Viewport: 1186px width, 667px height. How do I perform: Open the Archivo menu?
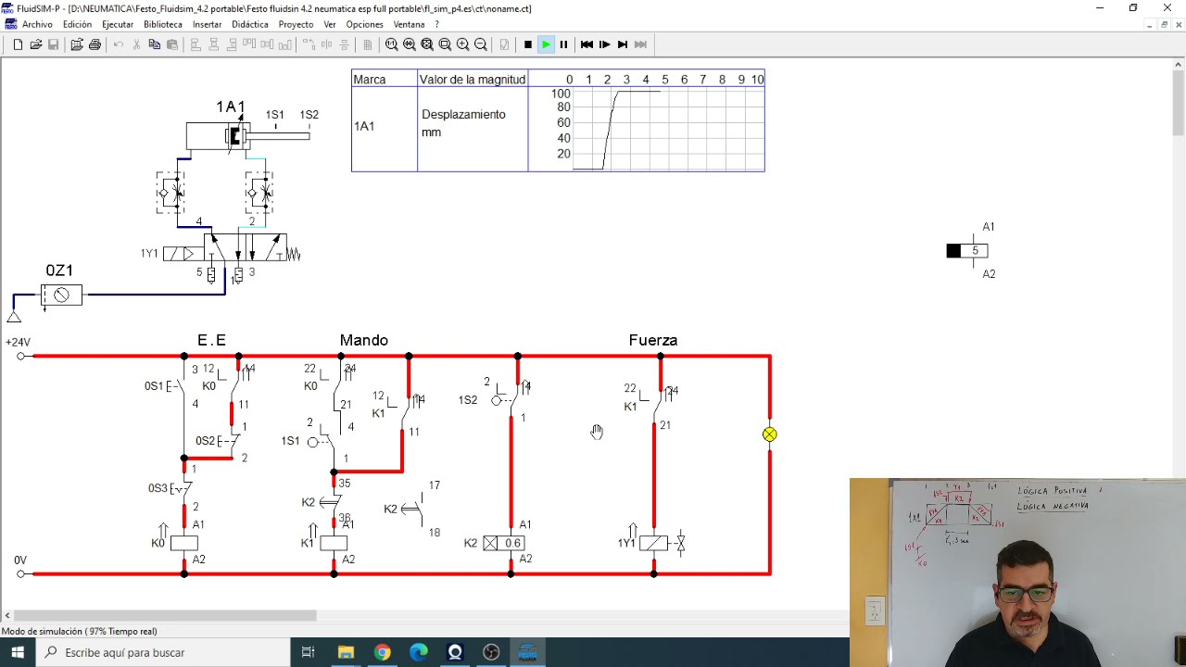pyautogui.click(x=37, y=24)
